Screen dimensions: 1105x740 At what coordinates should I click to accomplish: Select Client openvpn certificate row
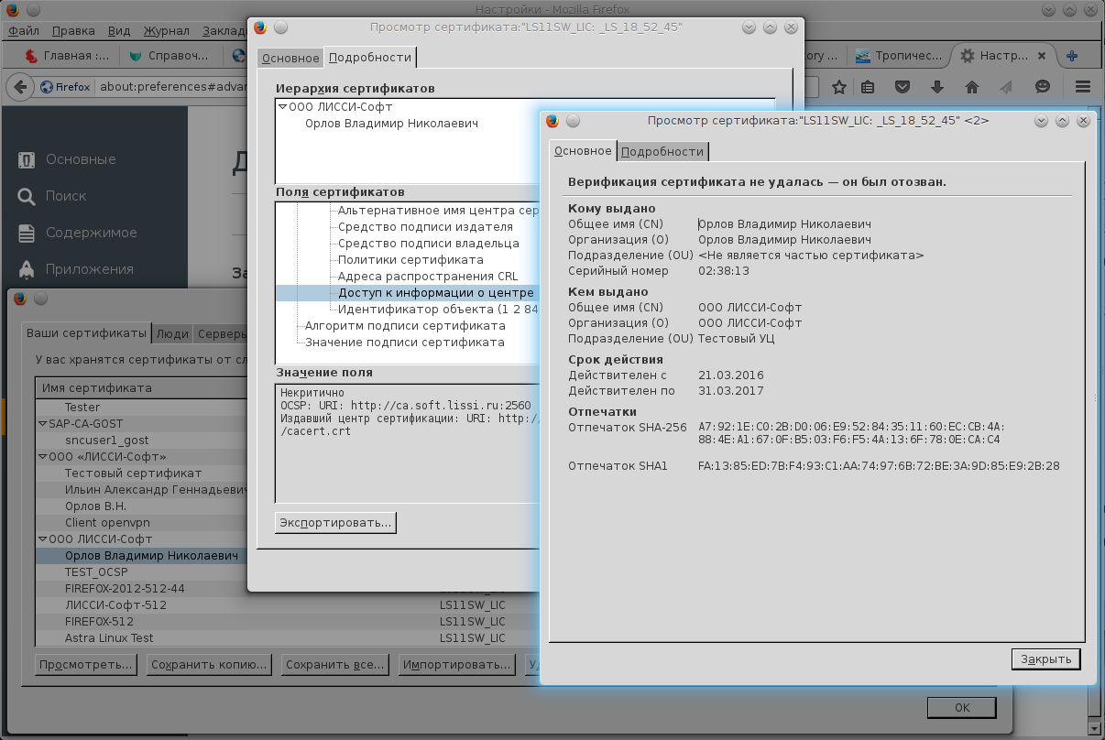pos(106,523)
